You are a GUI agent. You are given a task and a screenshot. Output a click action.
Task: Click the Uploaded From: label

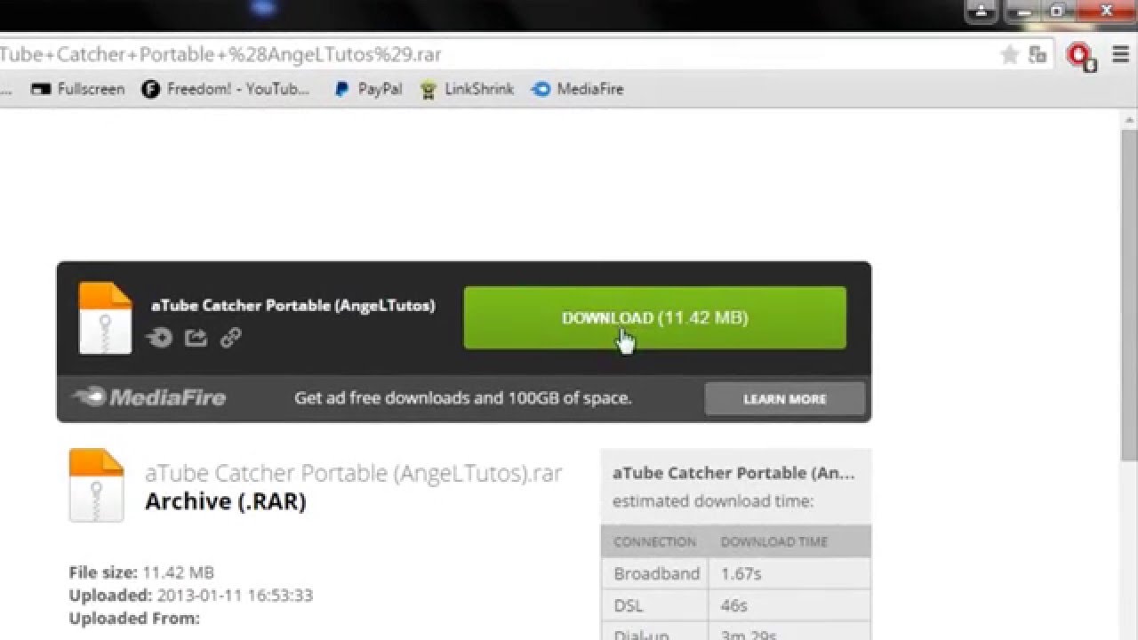134,619
